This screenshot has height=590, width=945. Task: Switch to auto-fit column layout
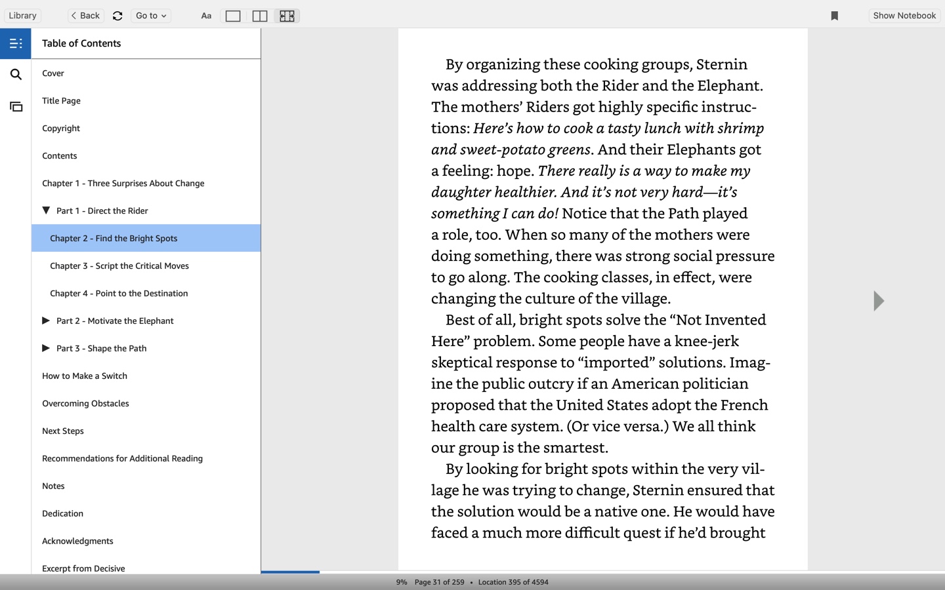point(287,16)
